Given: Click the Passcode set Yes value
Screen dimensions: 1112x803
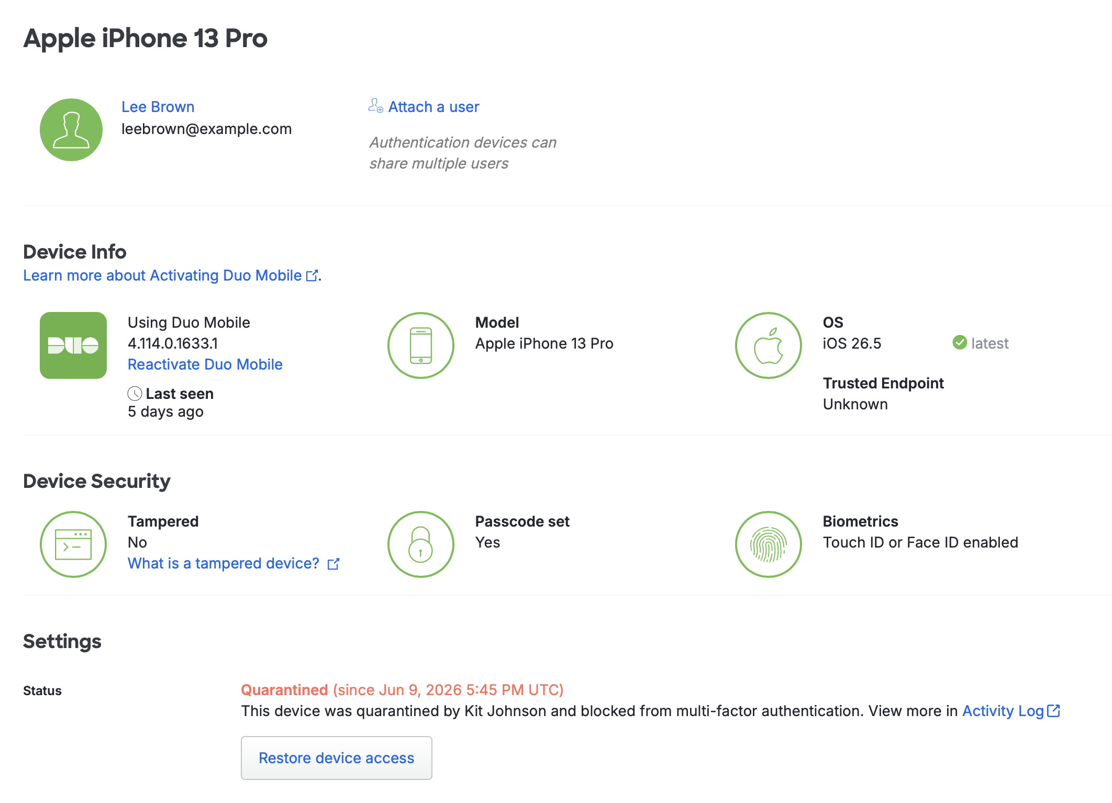Looking at the screenshot, I should point(487,542).
